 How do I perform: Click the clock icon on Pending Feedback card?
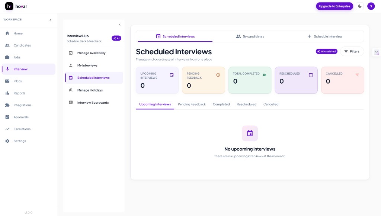pyautogui.click(x=218, y=75)
